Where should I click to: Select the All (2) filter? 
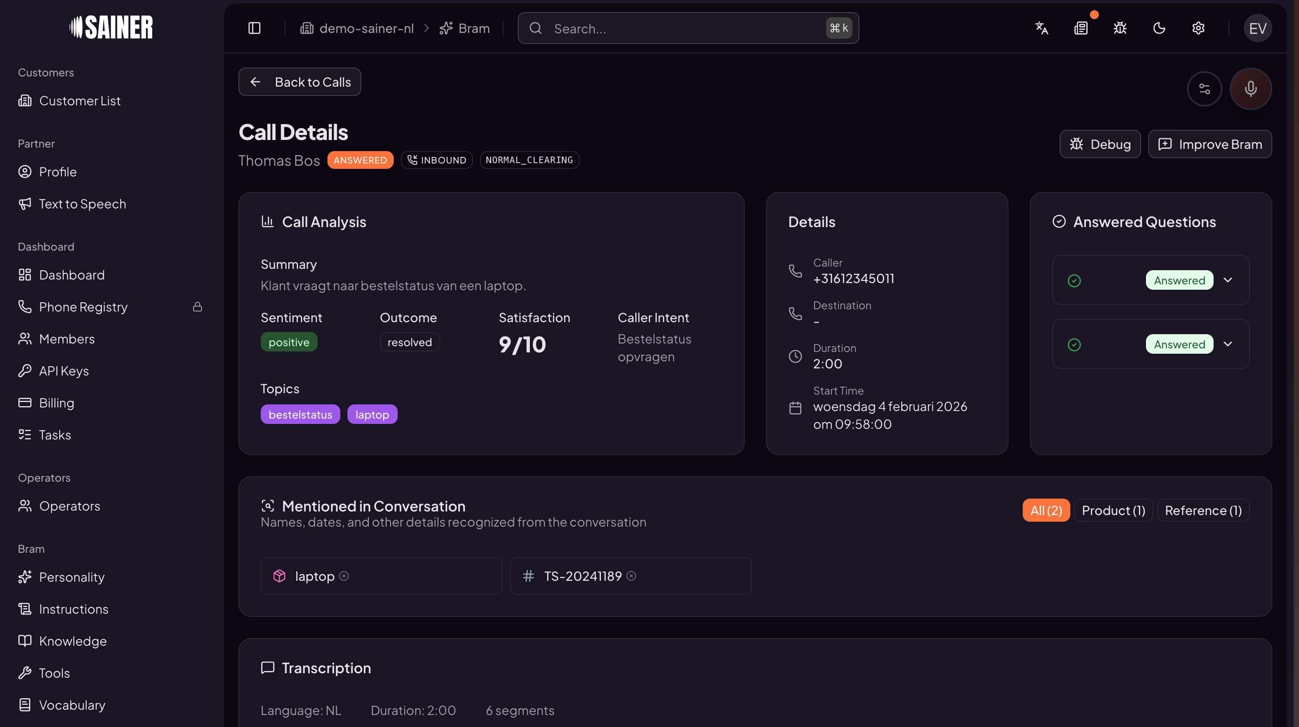1046,510
